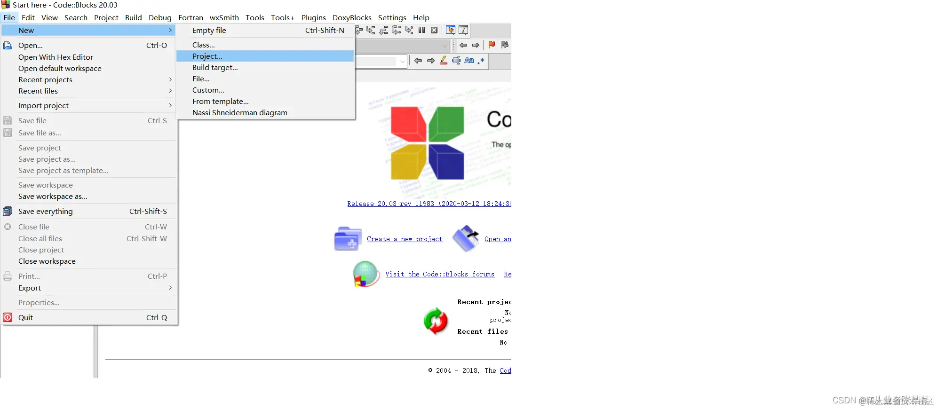Viewport: 937px width, 409px height.
Task: Click Stop debugger X icon
Action: pyautogui.click(x=435, y=30)
